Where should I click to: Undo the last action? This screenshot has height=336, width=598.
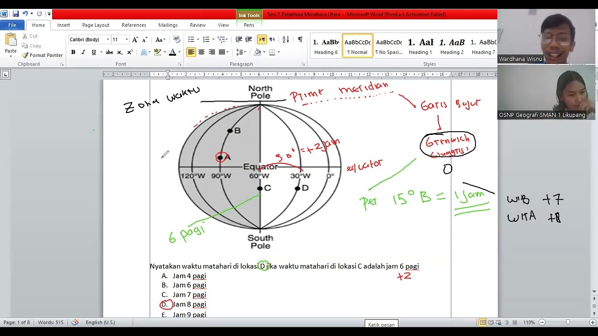pyautogui.click(x=25, y=14)
